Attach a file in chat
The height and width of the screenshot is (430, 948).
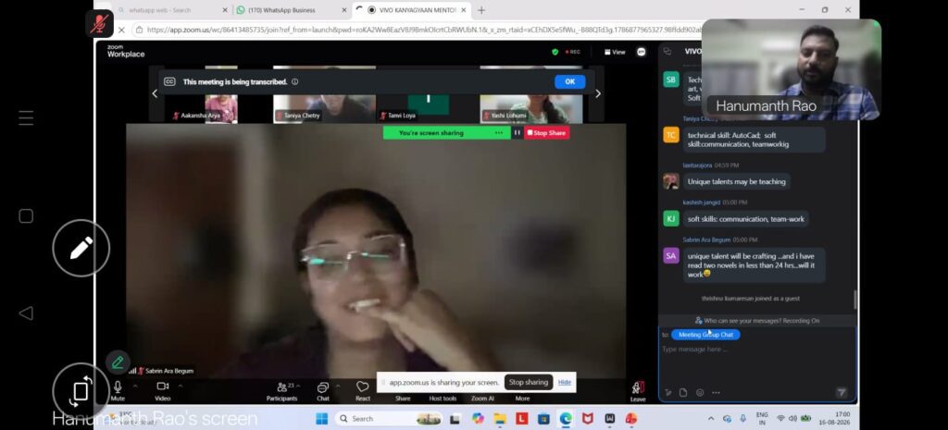683,393
